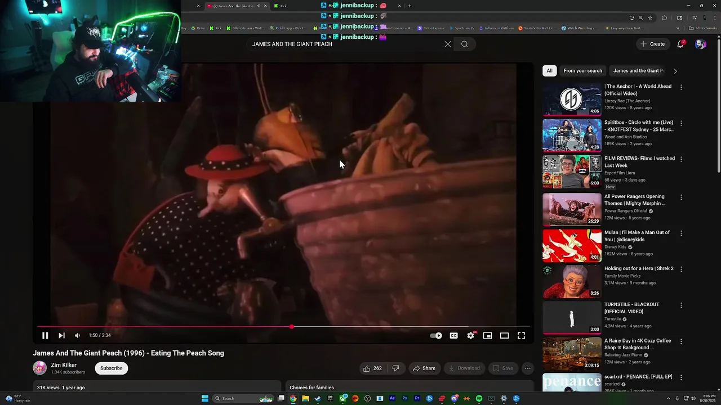Open the Windows Start menu

click(205, 398)
